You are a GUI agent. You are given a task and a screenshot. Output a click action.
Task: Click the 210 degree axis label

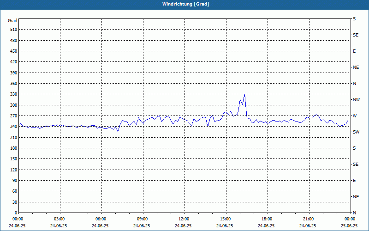click(x=14, y=137)
